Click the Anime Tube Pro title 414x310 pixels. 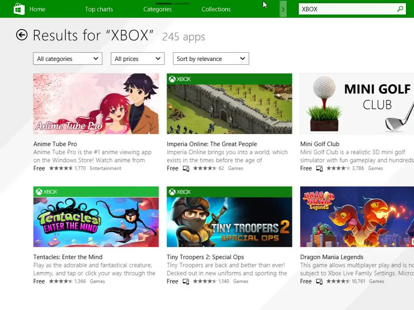(x=55, y=144)
